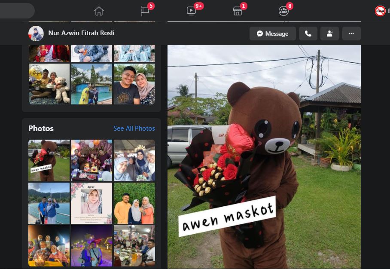Screen dimensions: 390x269
Task: Click Nur Azwin Fitrah Rosli profile avatar
Action: point(36,34)
